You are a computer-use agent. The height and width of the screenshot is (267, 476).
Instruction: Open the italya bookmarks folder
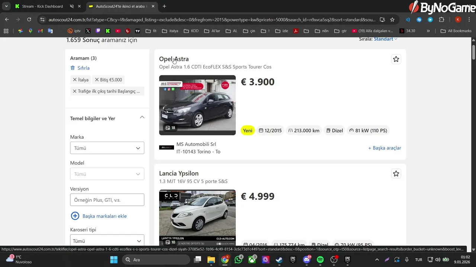[x=170, y=31]
